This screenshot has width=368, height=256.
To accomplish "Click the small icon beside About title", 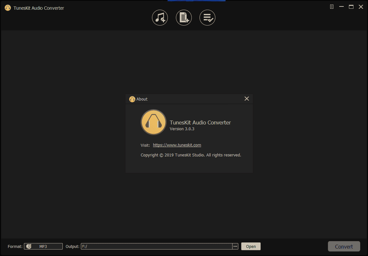I will (x=132, y=99).
